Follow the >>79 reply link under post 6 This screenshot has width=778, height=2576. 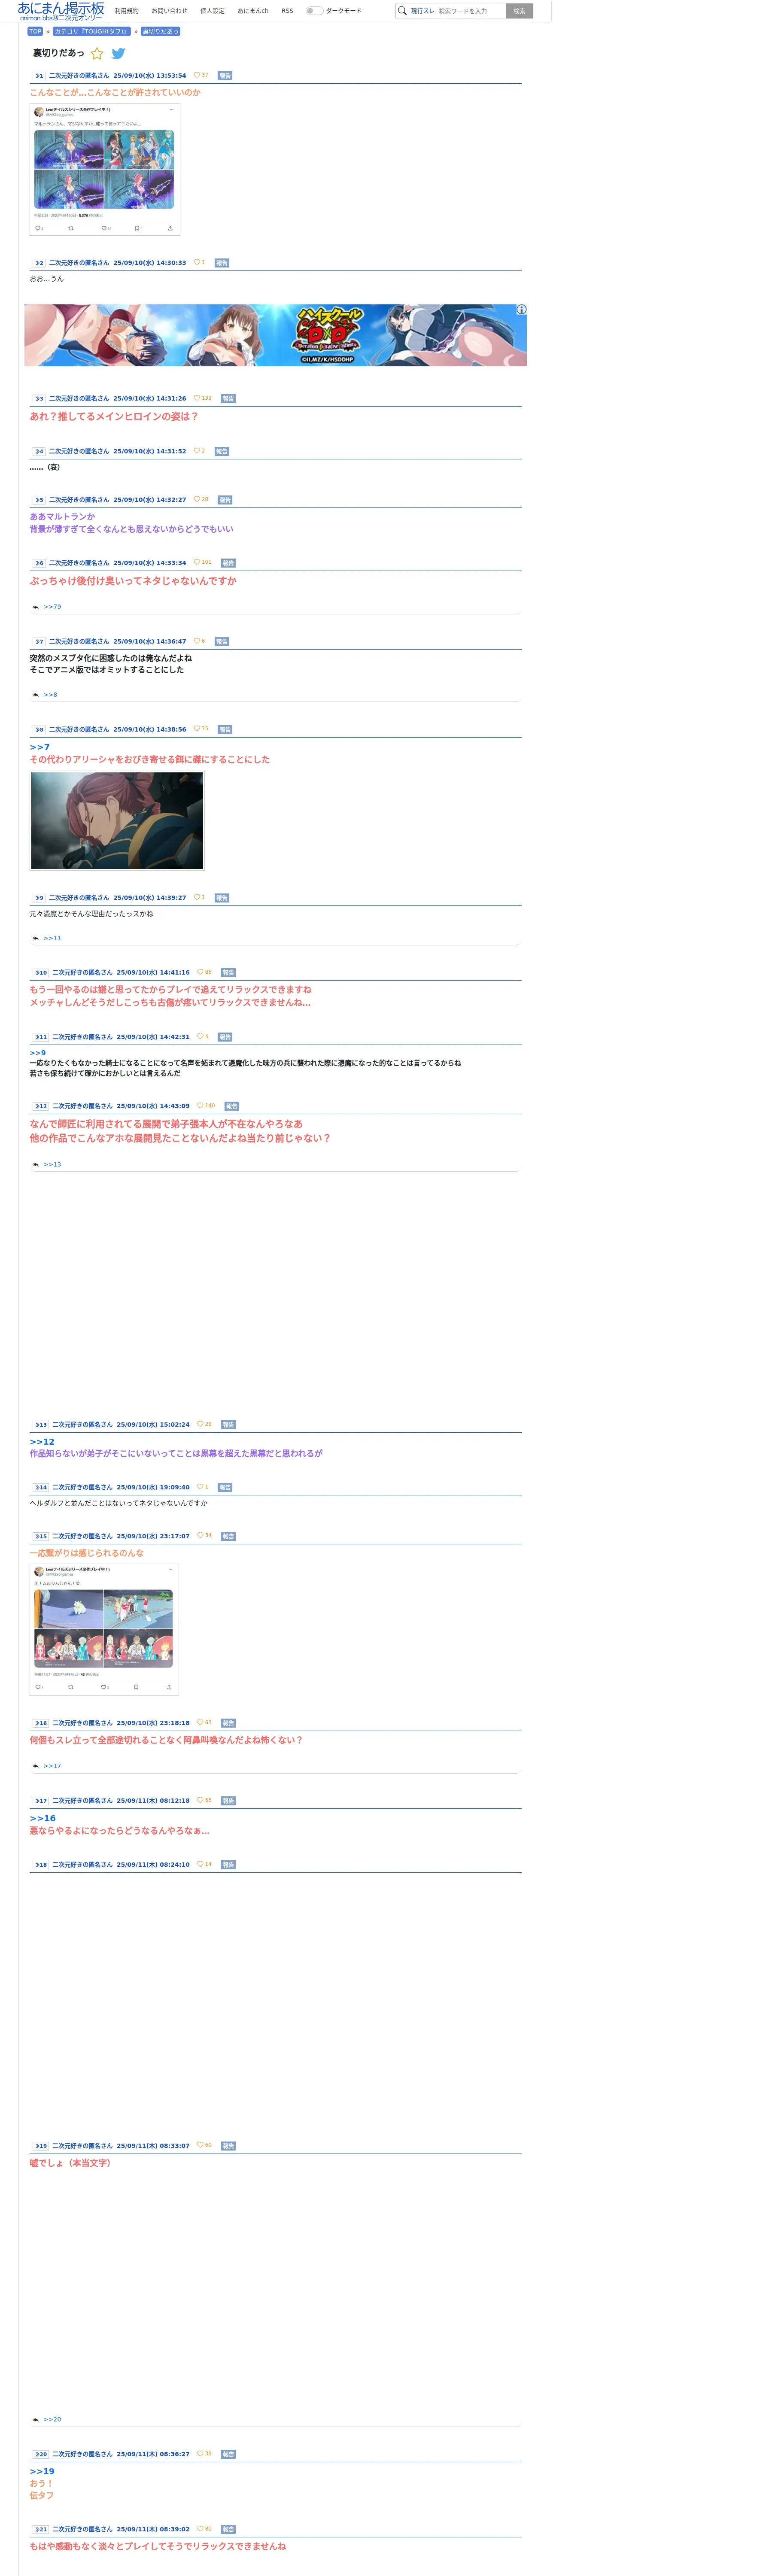[x=52, y=607]
